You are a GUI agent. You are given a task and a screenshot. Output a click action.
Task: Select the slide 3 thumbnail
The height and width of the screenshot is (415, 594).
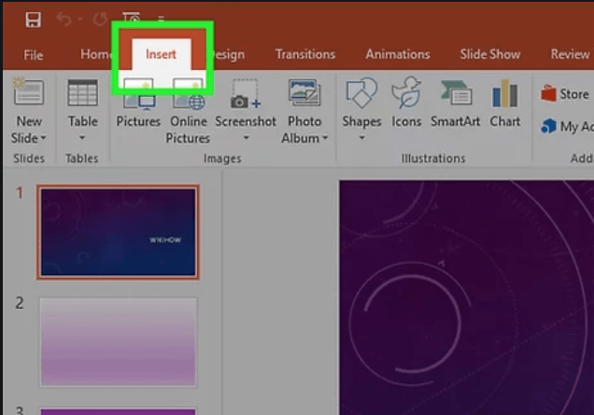pyautogui.click(x=119, y=411)
